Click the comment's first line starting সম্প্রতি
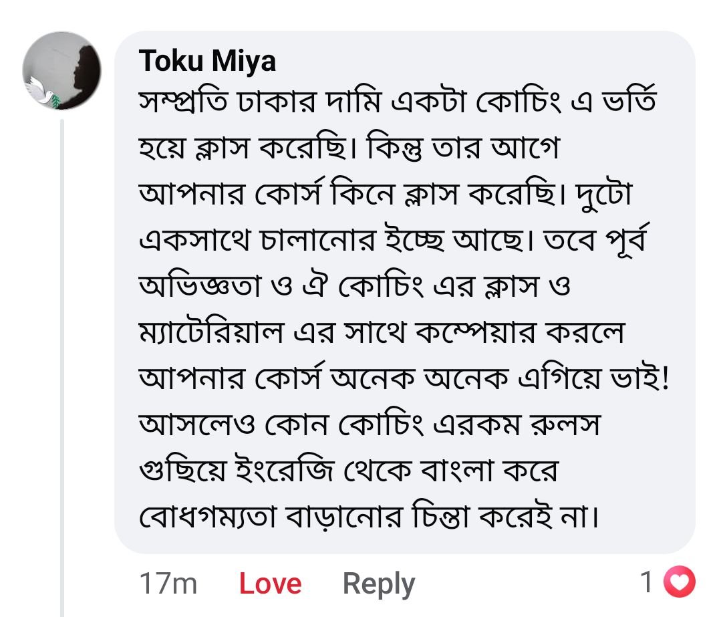The height and width of the screenshot is (617, 719). coord(388,103)
